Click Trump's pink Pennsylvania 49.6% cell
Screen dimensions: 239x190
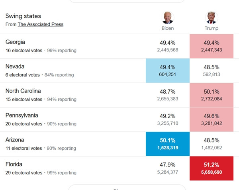pos(212,119)
